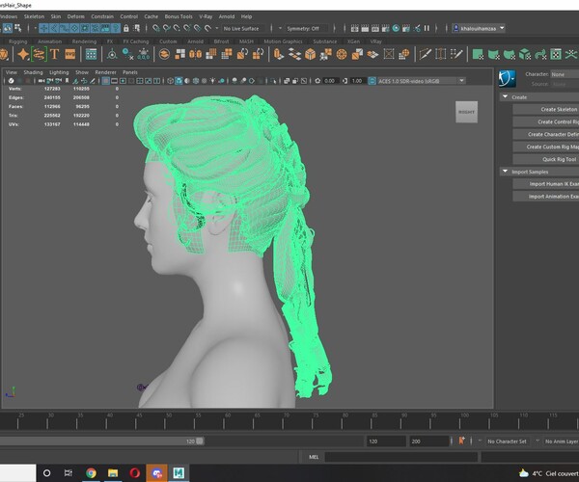Toggle the viewport use all lights bulb
Screen dimensions: 579x482
pos(212,81)
